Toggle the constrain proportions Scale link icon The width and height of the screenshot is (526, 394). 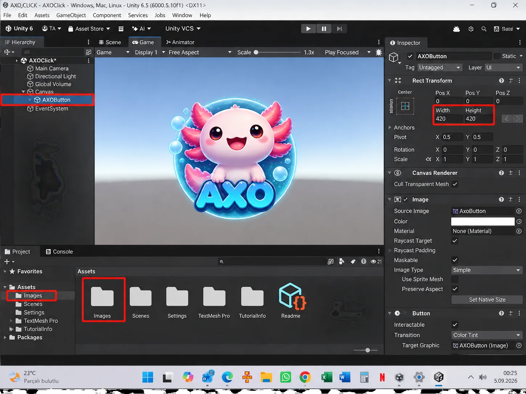pyautogui.click(x=428, y=159)
